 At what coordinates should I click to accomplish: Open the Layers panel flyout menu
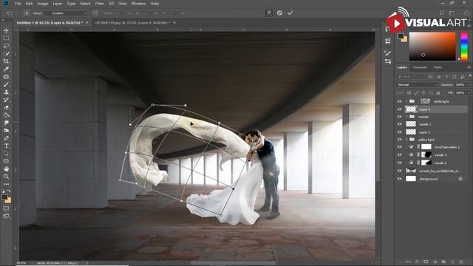click(x=469, y=67)
